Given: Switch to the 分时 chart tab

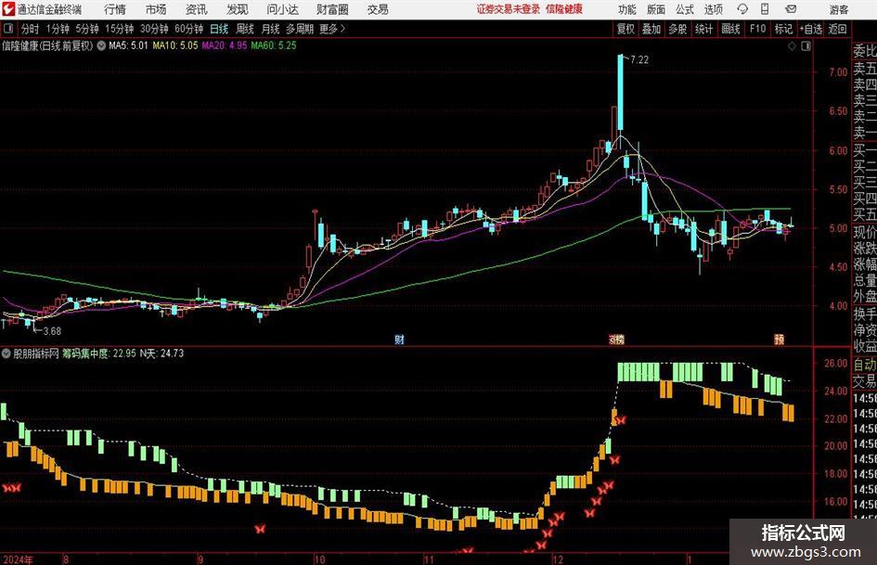Looking at the screenshot, I should tap(31, 29).
